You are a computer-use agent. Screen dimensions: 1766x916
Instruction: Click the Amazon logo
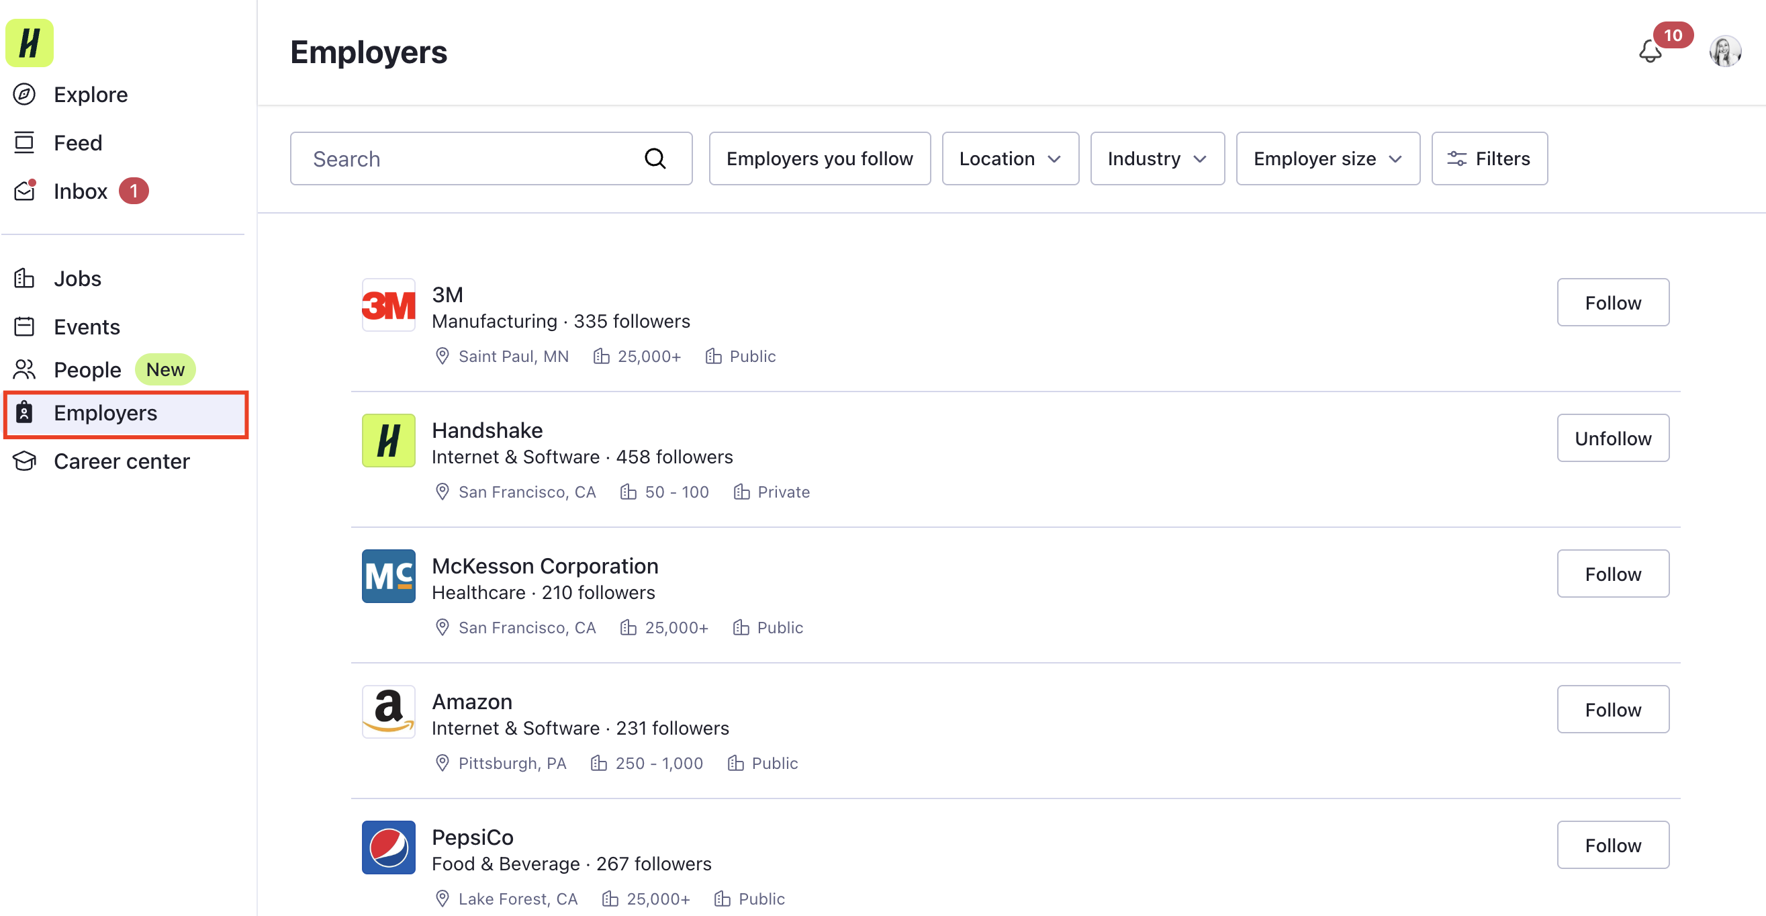pyautogui.click(x=389, y=713)
